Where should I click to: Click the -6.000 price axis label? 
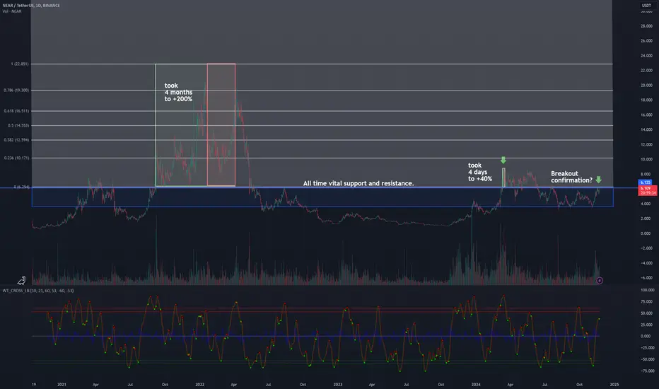(x=646, y=278)
